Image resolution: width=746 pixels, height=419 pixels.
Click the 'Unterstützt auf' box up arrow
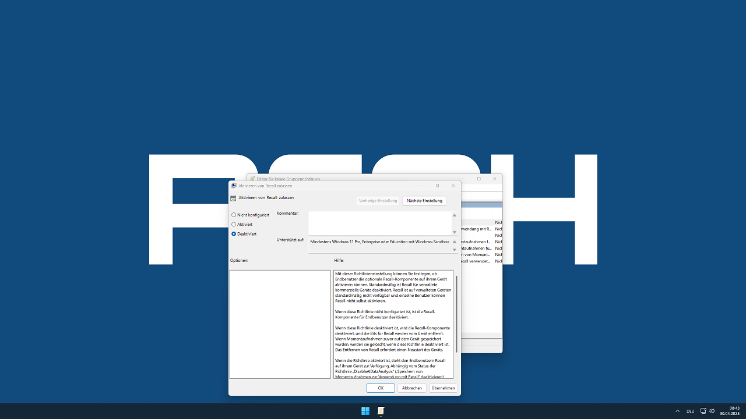(x=455, y=242)
